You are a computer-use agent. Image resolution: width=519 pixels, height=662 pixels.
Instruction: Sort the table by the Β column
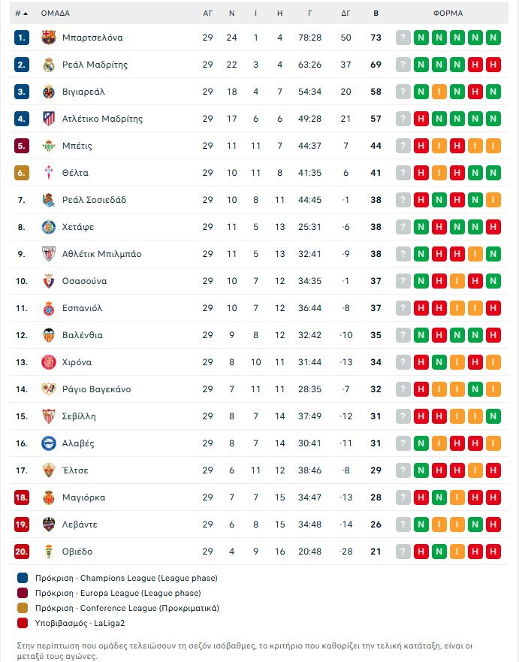[x=376, y=13]
